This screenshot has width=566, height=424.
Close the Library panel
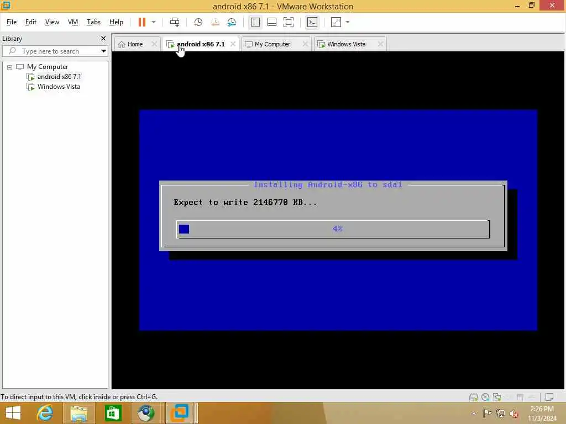[x=103, y=38]
